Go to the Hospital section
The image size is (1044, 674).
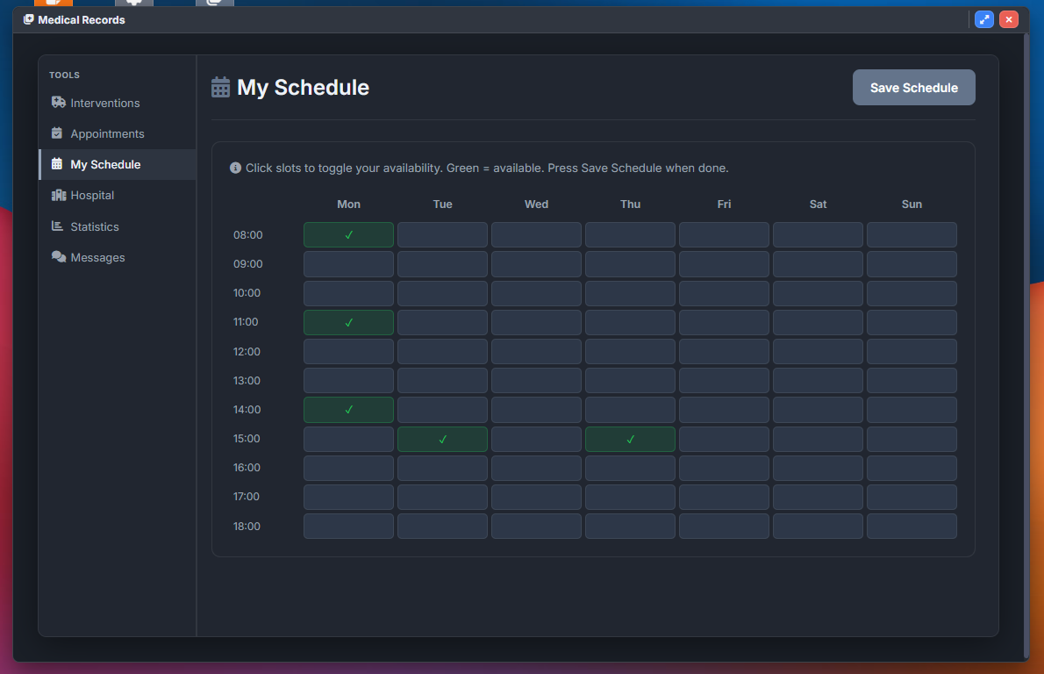pos(118,195)
